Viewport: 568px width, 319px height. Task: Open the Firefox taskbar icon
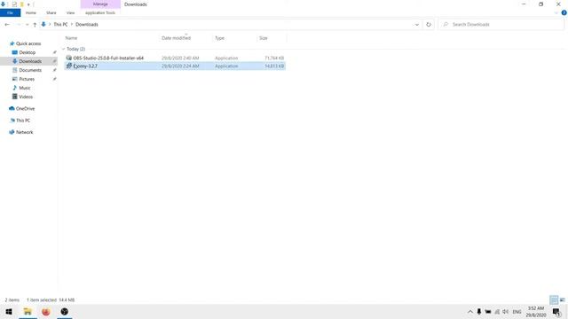tap(45, 311)
